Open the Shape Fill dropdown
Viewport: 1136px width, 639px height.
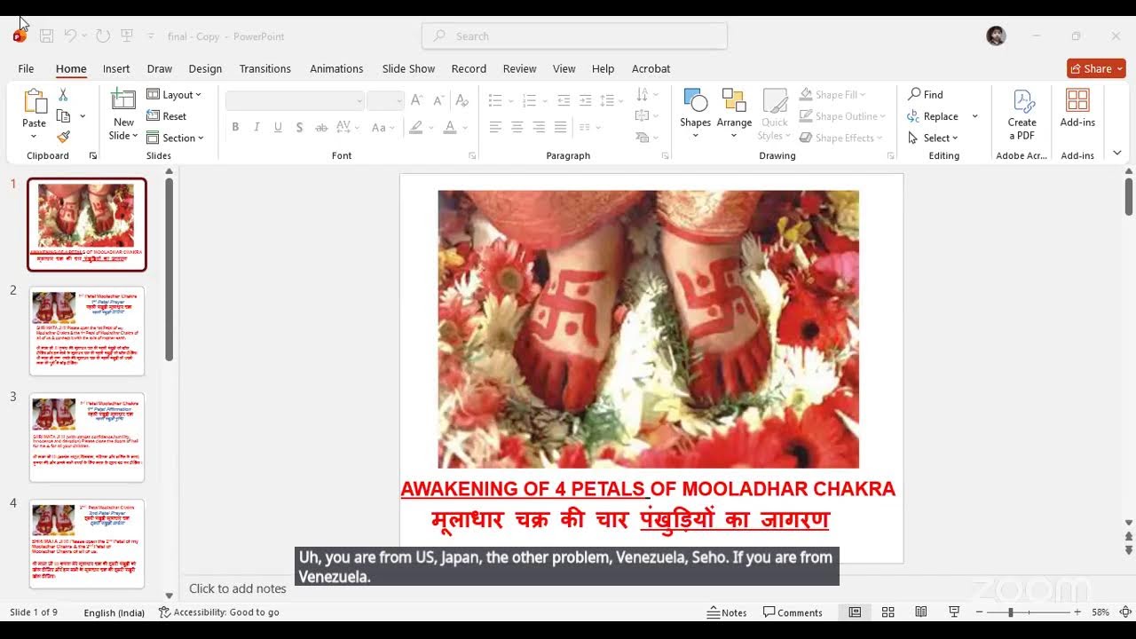832,95
